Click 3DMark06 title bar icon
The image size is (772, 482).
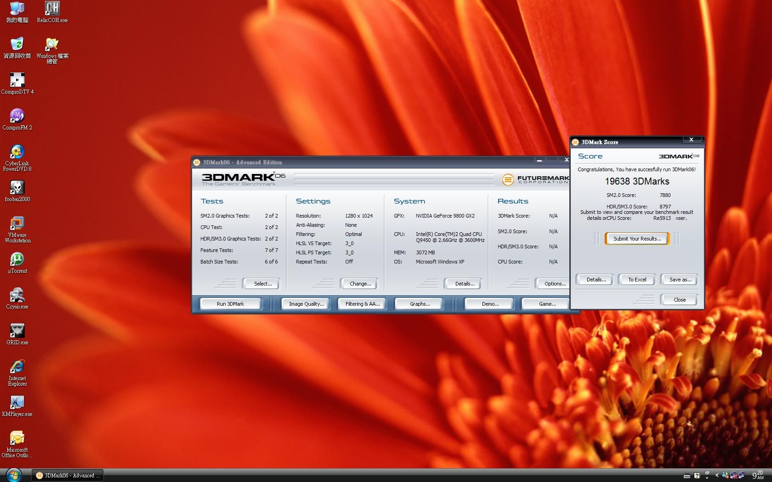coord(197,162)
